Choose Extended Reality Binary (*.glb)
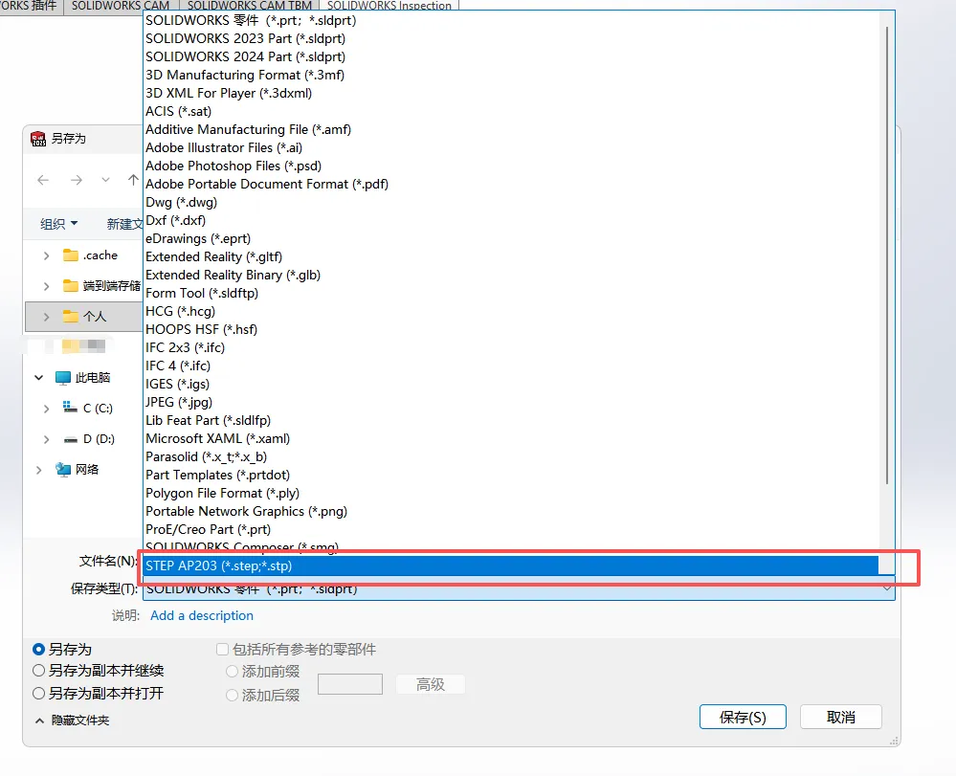Screen dimensions: 956x776 coord(512,275)
